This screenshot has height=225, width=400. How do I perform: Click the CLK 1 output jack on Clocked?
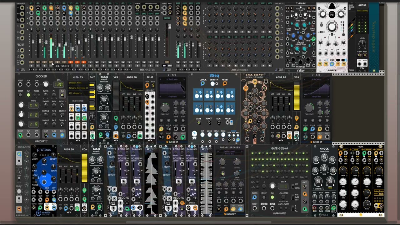[46, 135]
